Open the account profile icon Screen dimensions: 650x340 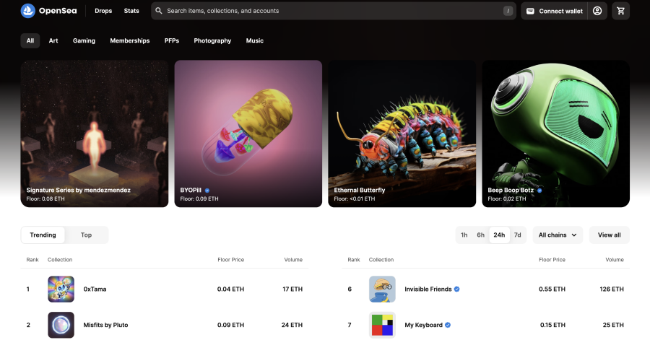[597, 11]
